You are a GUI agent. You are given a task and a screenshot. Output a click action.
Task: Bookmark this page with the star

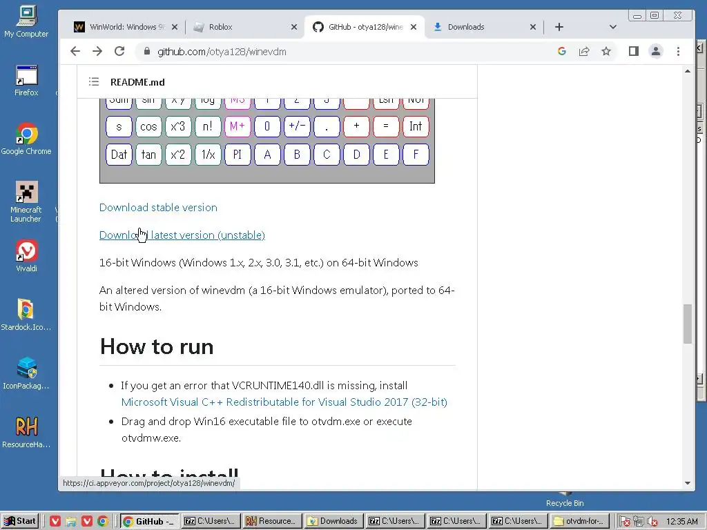[606, 51]
